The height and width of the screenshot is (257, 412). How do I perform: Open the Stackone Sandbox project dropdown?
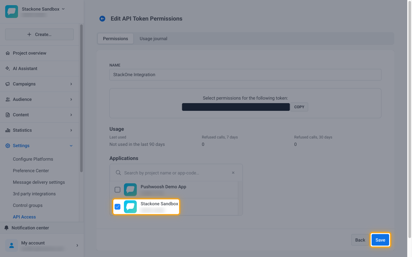63,9
